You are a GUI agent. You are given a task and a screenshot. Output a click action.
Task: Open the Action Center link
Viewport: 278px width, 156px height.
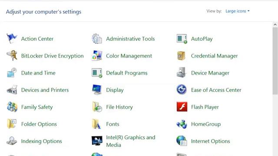coord(37,39)
